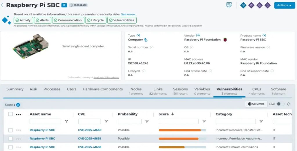Remove the Score sort chip
Screen dimensions: 297x151
18,105
